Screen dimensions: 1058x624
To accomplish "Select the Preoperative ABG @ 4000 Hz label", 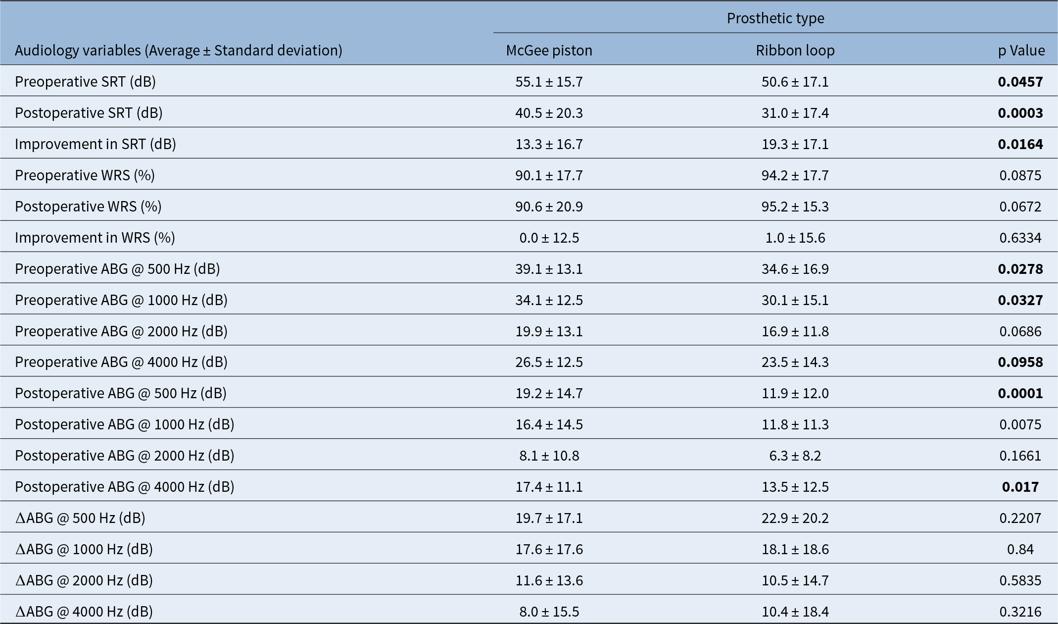I will 121,362.
